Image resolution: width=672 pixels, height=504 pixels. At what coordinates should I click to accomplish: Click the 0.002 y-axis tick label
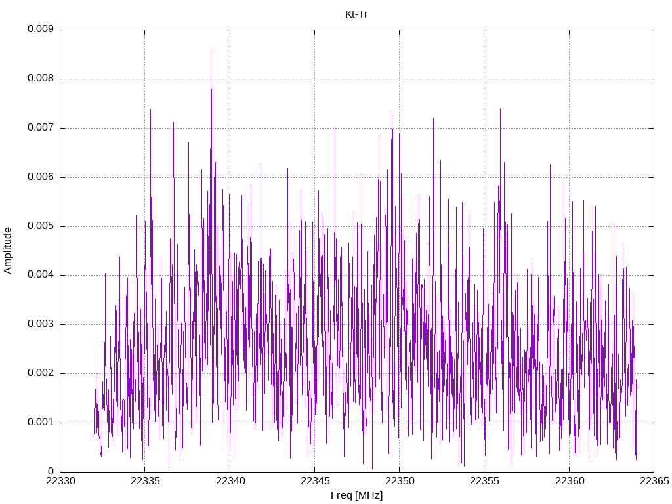point(41,373)
